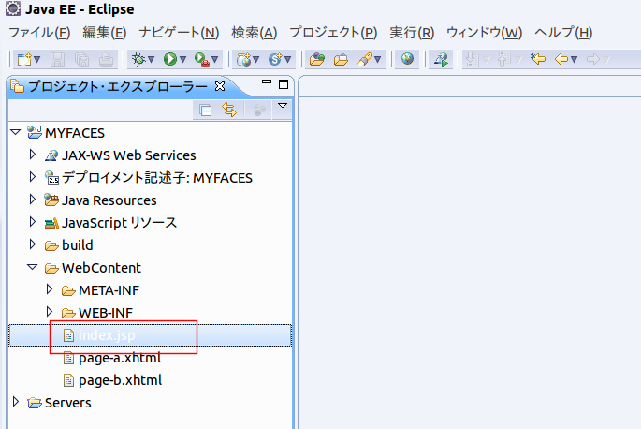The width and height of the screenshot is (641, 429).
Task: Expand the Servers project node
Action: coord(16,402)
